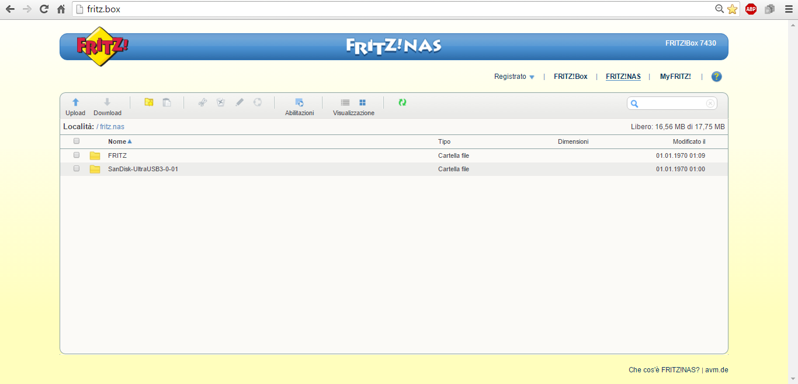
Task: Switch to list view icon
Action: 345,102
